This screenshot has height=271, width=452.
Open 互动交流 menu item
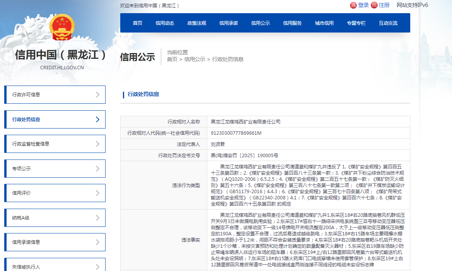click(x=388, y=23)
